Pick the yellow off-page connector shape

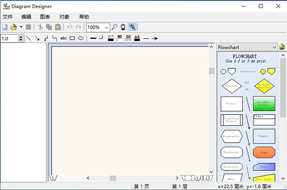point(271,72)
